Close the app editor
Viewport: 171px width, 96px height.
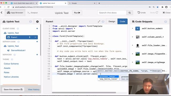pyautogui.click(x=166, y=13)
